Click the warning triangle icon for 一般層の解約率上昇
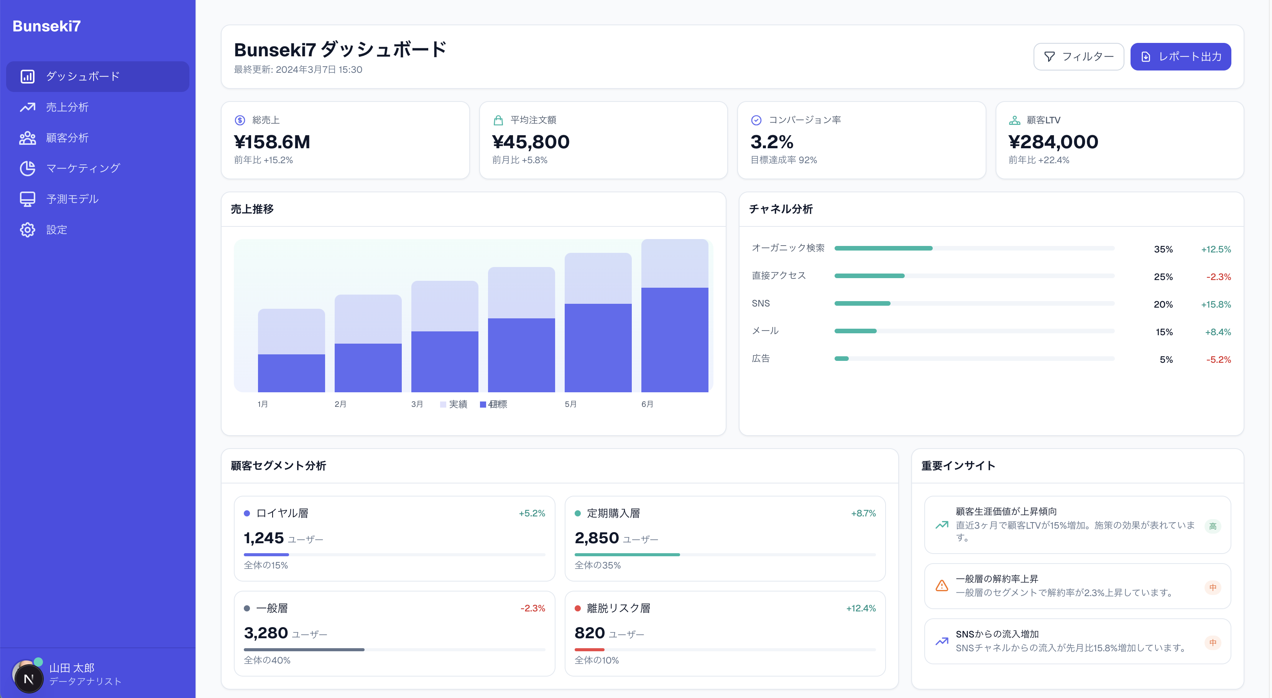Viewport: 1272px width, 698px height. 942,585
